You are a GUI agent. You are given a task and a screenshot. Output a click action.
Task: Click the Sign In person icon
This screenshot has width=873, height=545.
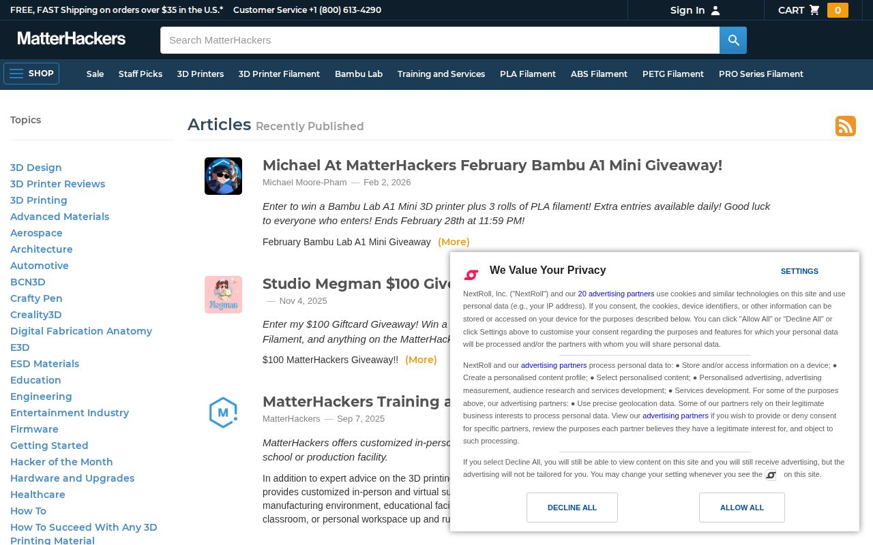point(715,10)
